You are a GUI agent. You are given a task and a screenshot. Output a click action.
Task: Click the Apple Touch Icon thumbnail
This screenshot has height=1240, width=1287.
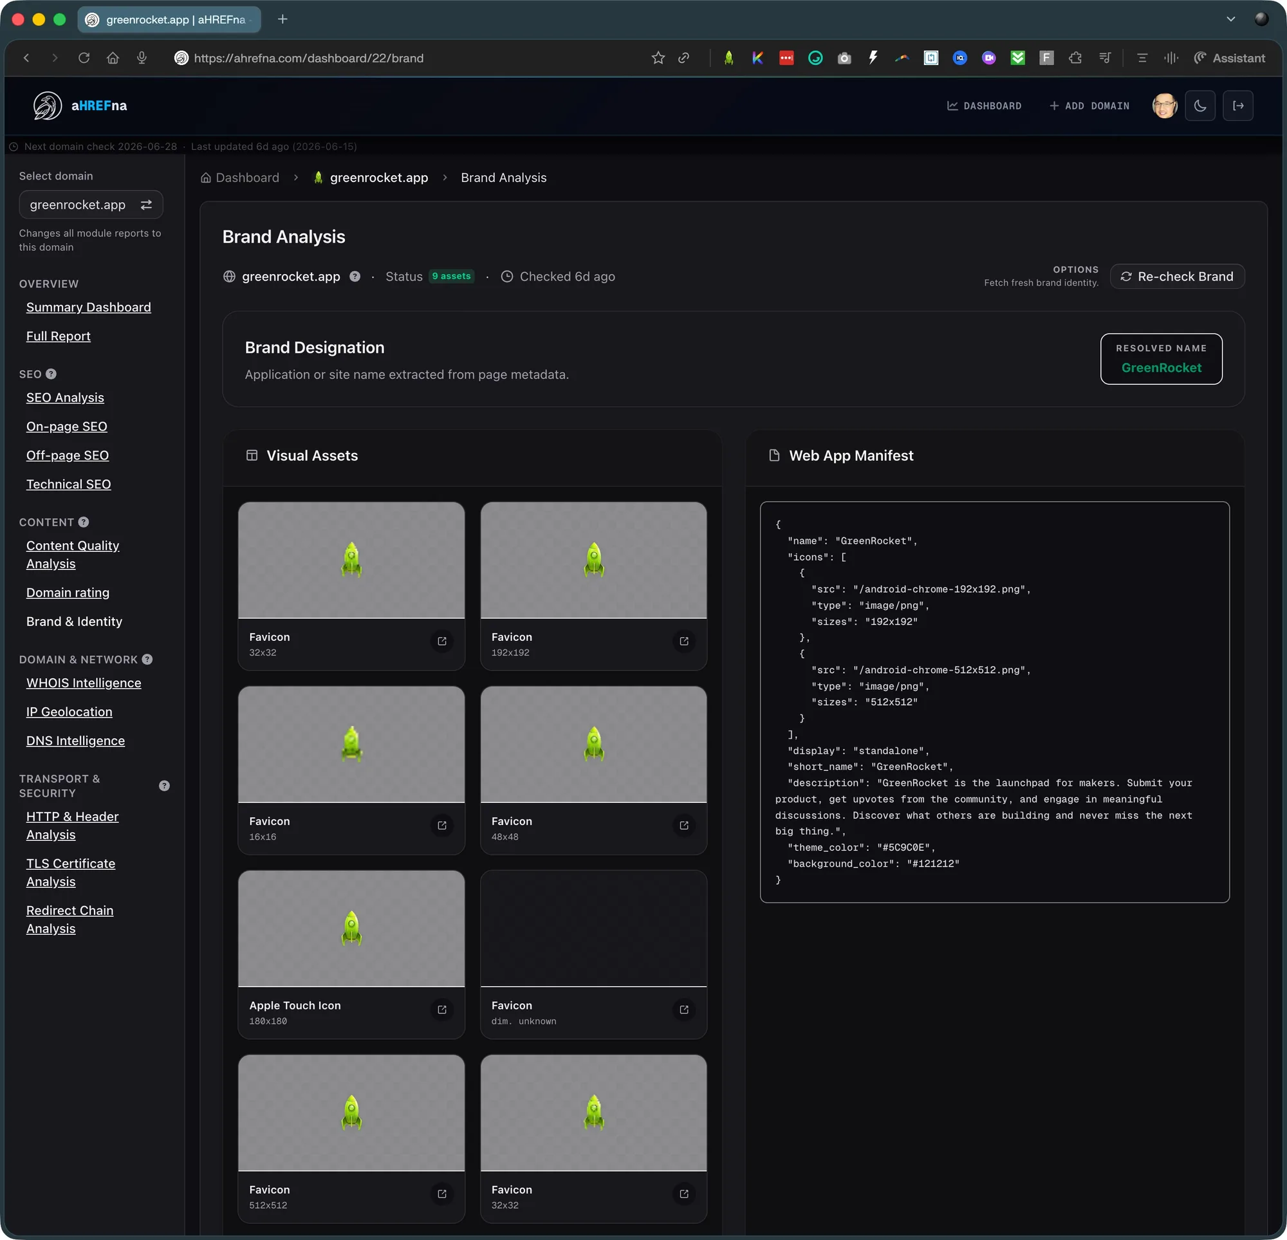point(351,929)
